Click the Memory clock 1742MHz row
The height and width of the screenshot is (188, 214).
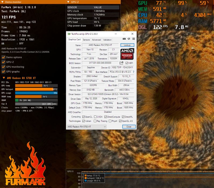click(x=93, y=15)
